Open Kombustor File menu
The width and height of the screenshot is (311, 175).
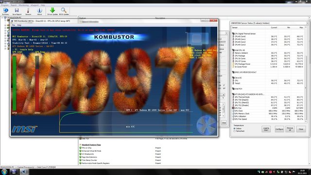click(13, 25)
